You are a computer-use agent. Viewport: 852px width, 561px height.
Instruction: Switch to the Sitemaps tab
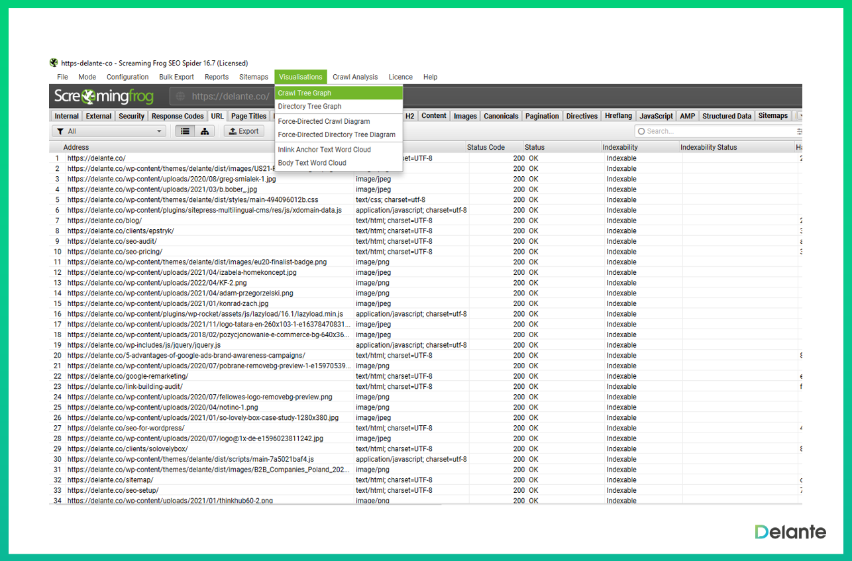pyautogui.click(x=773, y=116)
